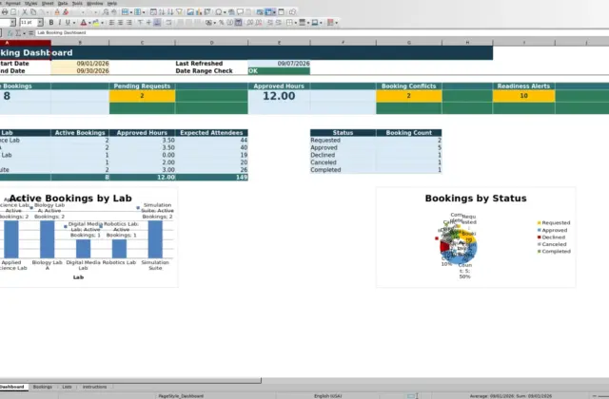Screen dimensions: 609x399
Task: Click the Function Wizard fx icon
Action: [10, 33]
